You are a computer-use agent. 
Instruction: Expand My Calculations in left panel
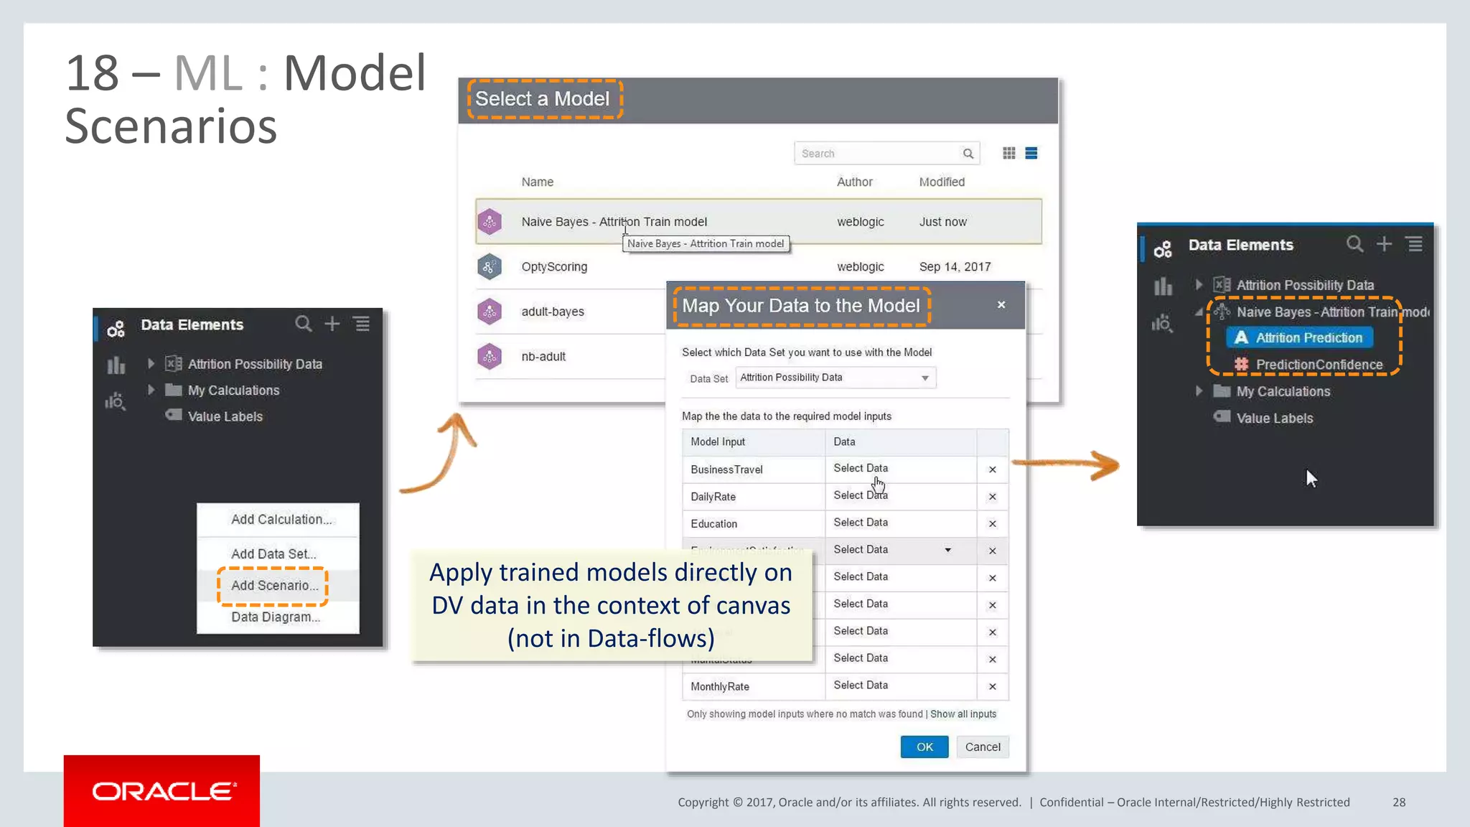point(151,390)
